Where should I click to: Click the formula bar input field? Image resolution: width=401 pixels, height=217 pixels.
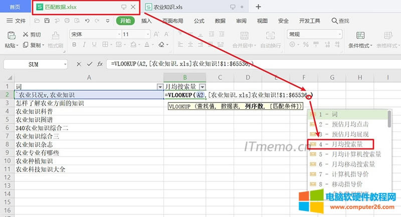[251, 64]
